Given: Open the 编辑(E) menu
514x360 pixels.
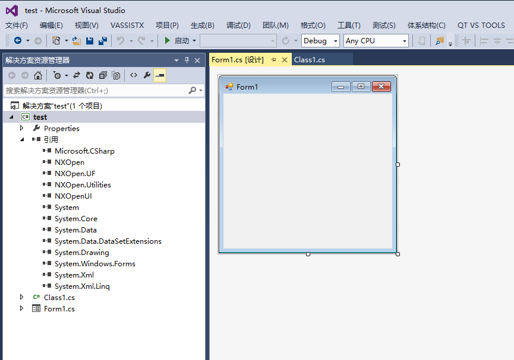Looking at the screenshot, I should [51, 26].
